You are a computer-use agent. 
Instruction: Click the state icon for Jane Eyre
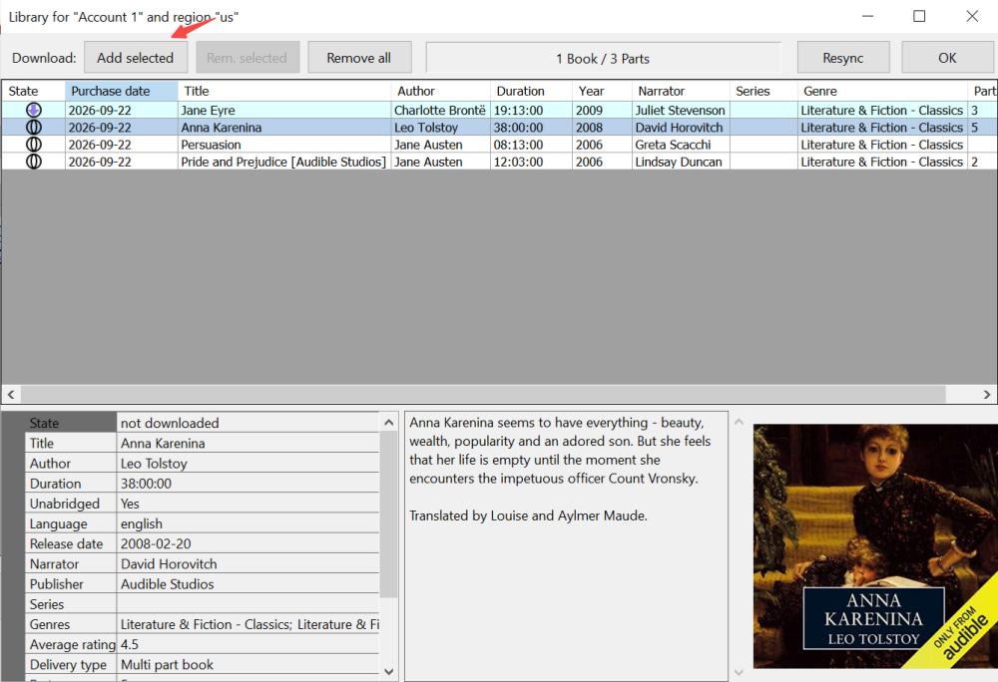tap(34, 110)
